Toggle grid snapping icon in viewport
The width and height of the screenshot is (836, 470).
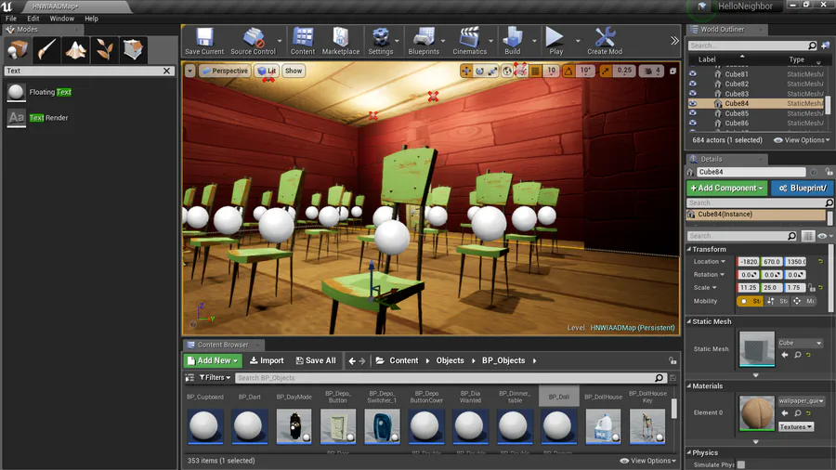point(536,71)
